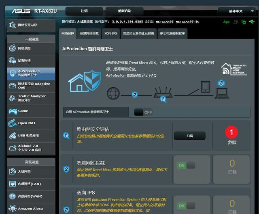Click the house and shield illustration
259x214 pixels.
(x=85, y=81)
